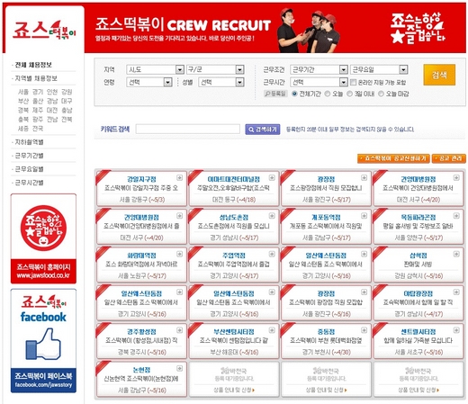This screenshot has height=404, width=468.
Task: Open the 연령 선택 dropdown
Action: 149,82
